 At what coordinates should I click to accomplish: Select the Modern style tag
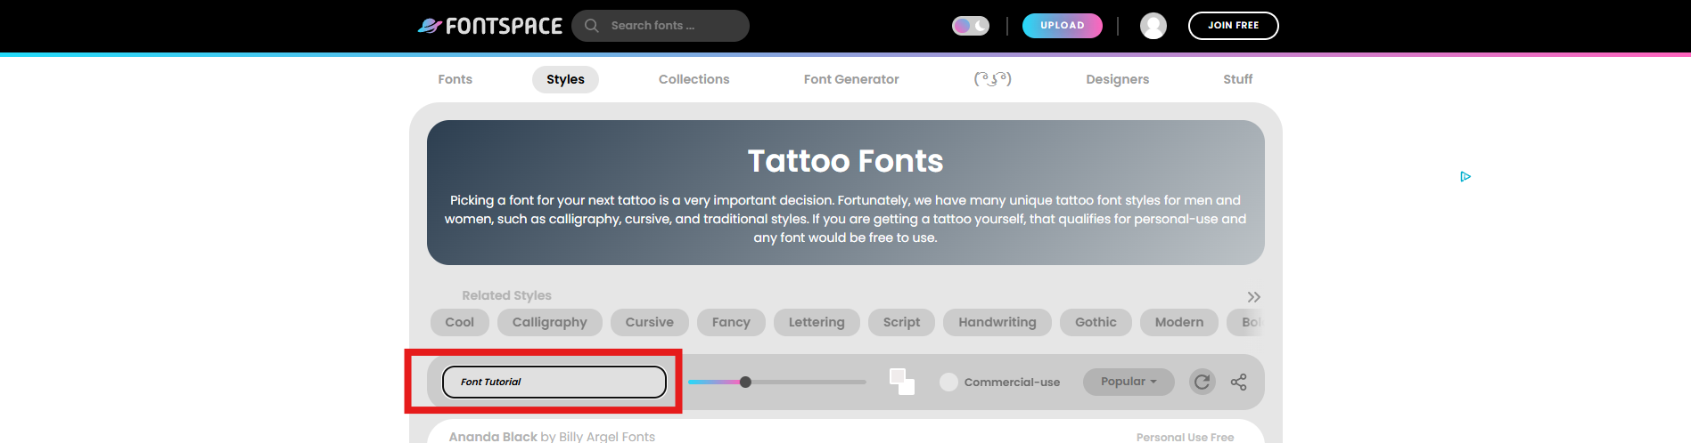(1179, 322)
